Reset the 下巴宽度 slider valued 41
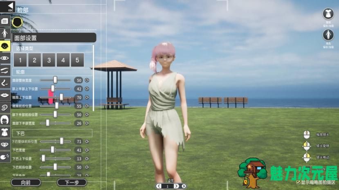The height and width of the screenshot is (190, 339). (87, 150)
